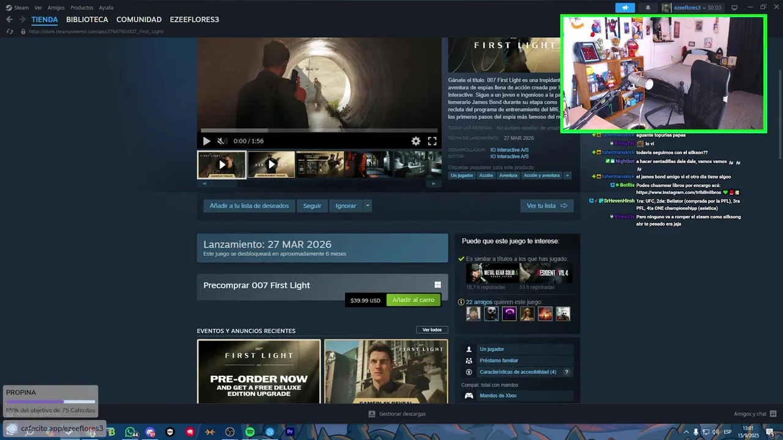Open video player settings gear
The height and width of the screenshot is (440, 783).
[x=416, y=141]
